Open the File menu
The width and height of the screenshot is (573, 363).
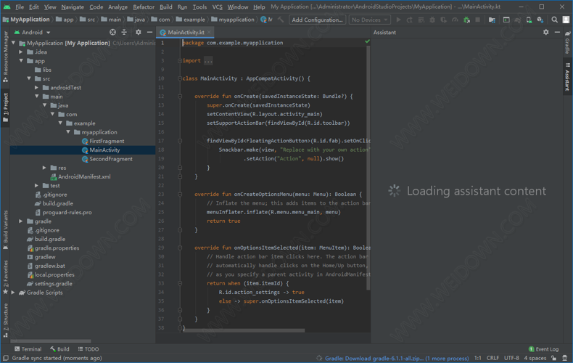[20, 7]
